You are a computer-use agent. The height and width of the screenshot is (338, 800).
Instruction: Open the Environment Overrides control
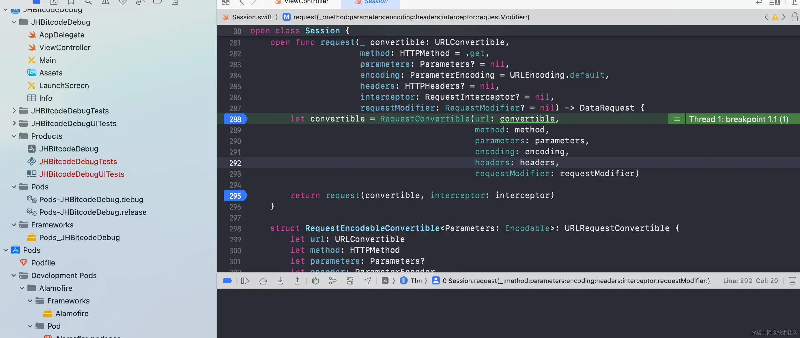350,281
